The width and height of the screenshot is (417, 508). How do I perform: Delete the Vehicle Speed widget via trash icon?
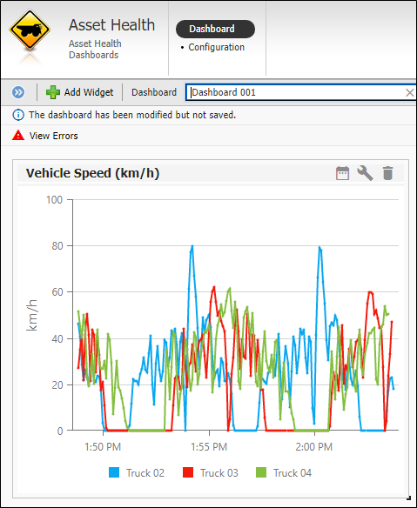point(387,173)
